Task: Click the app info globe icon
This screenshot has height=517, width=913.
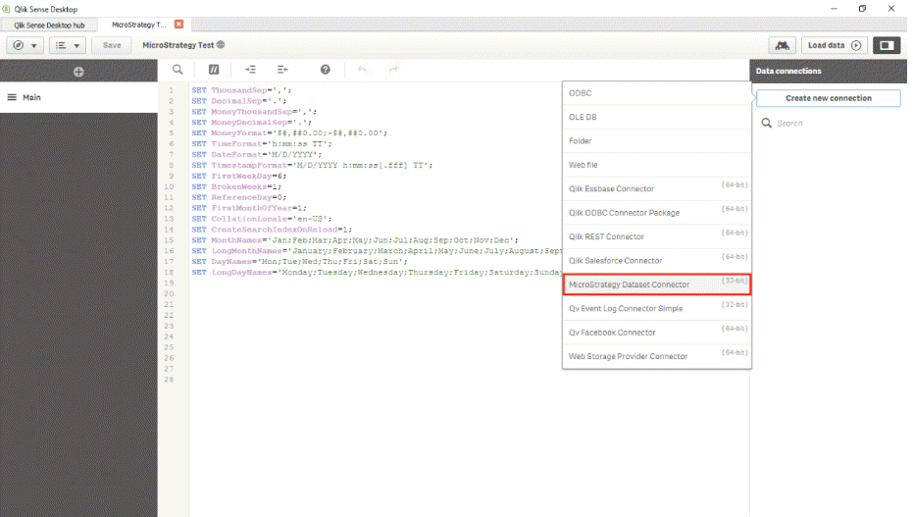Action: (221, 45)
